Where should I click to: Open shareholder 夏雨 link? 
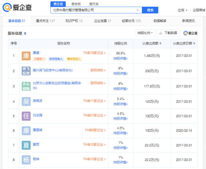[x=36, y=145]
